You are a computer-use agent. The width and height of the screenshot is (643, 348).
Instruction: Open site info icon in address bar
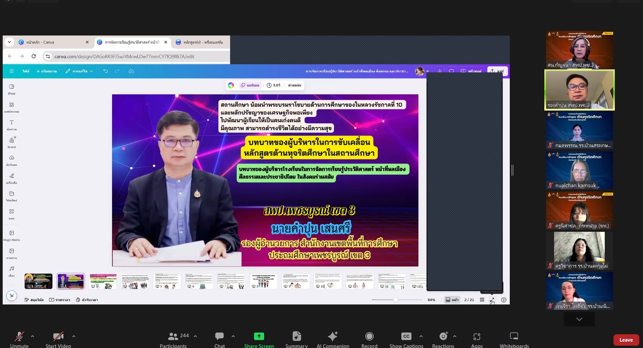(48, 56)
